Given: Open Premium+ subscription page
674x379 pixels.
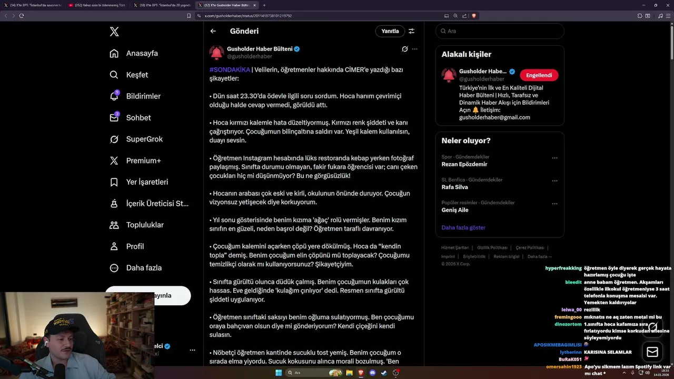Looking at the screenshot, I should (135, 161).
